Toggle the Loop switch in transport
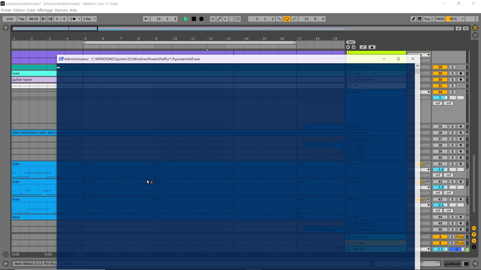The width and height of the screenshot is (481, 270). [287, 19]
